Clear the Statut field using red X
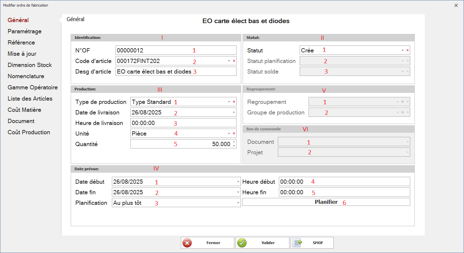Screen dimensions: 464x253 coord(408,50)
